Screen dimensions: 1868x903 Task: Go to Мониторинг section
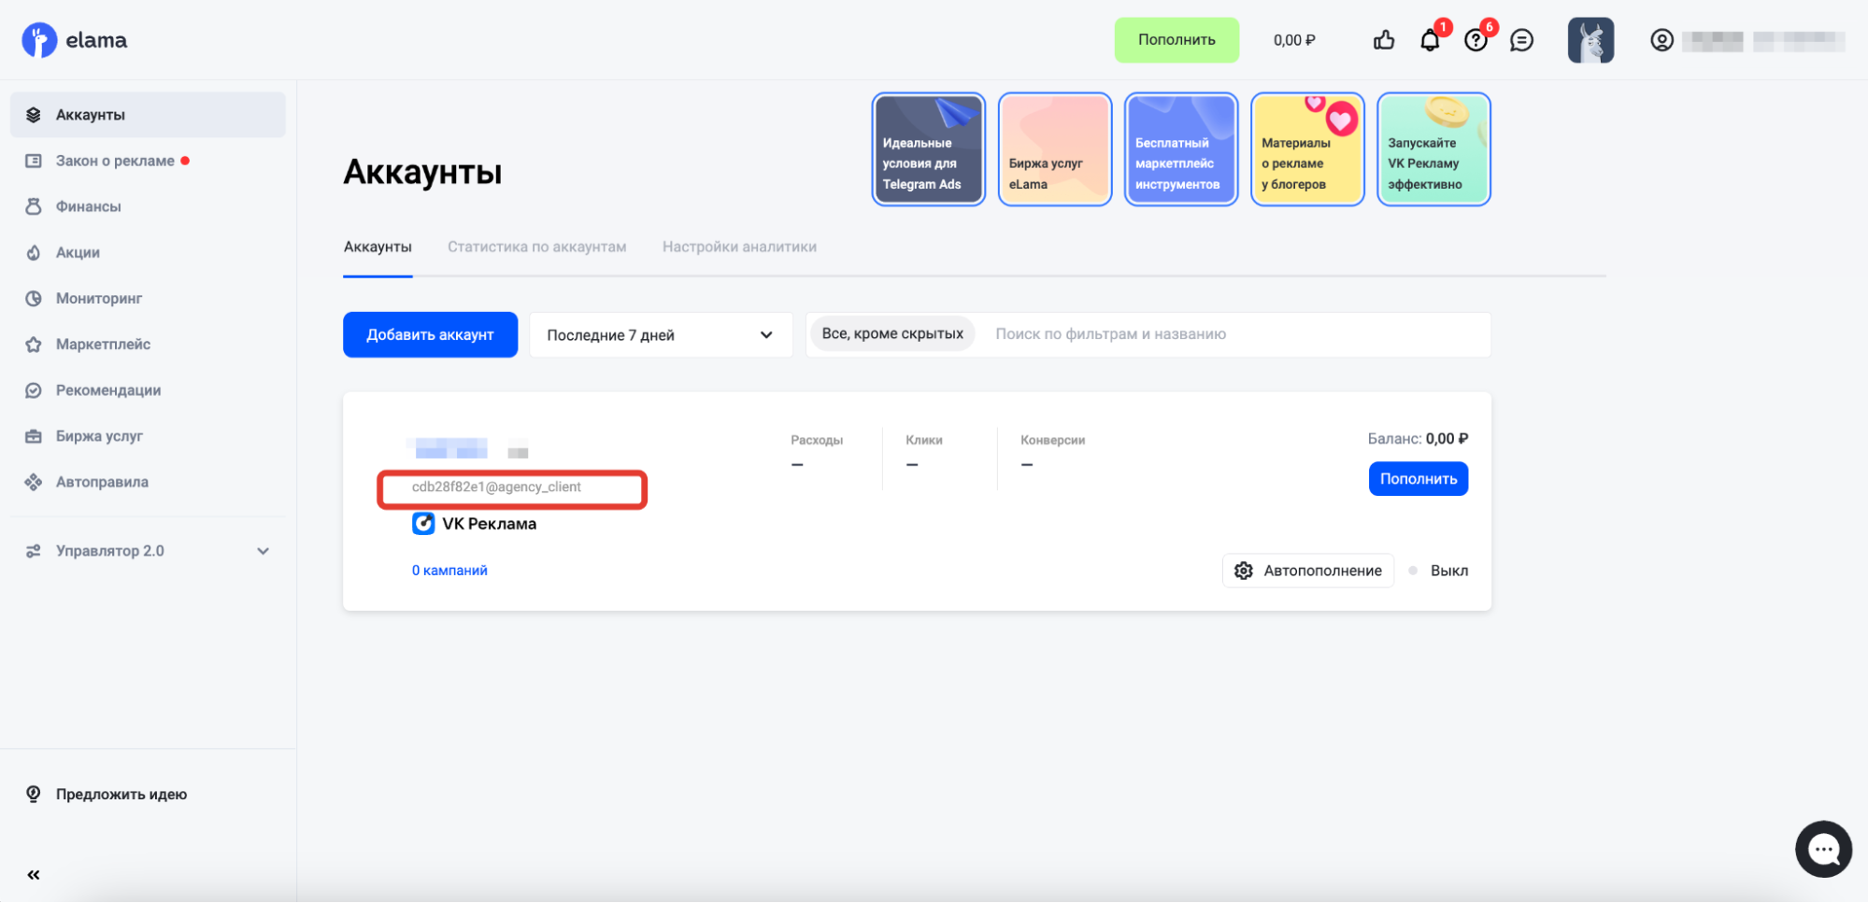click(x=148, y=298)
